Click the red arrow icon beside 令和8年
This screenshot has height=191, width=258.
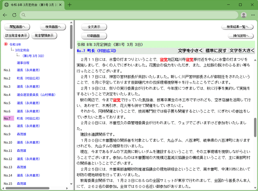click(x=6, y=44)
